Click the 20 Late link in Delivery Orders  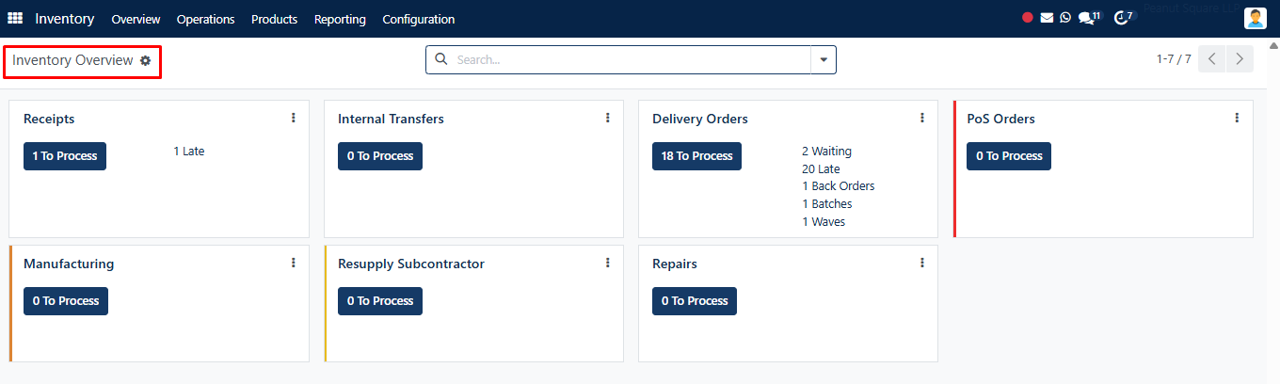(x=821, y=168)
